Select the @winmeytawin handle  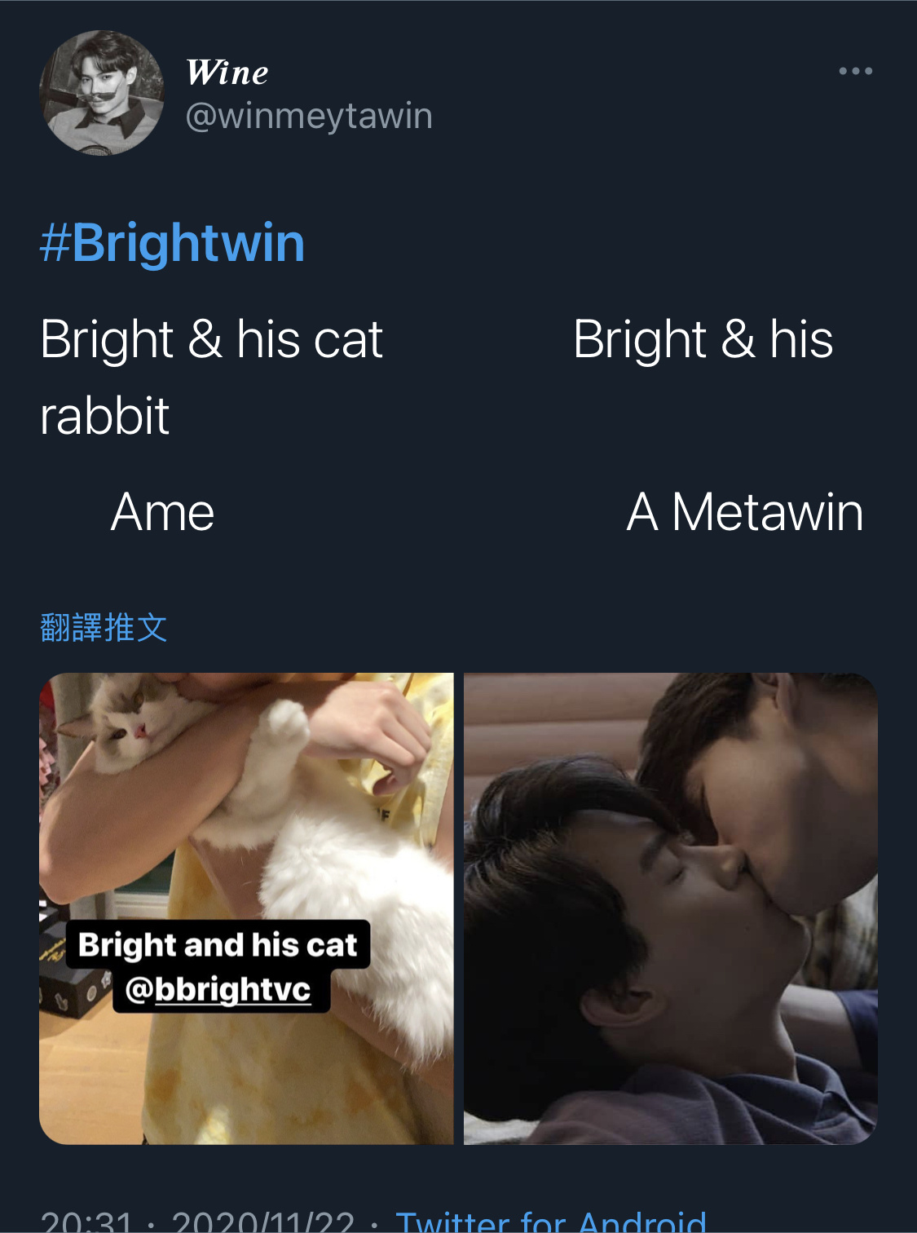(x=309, y=116)
